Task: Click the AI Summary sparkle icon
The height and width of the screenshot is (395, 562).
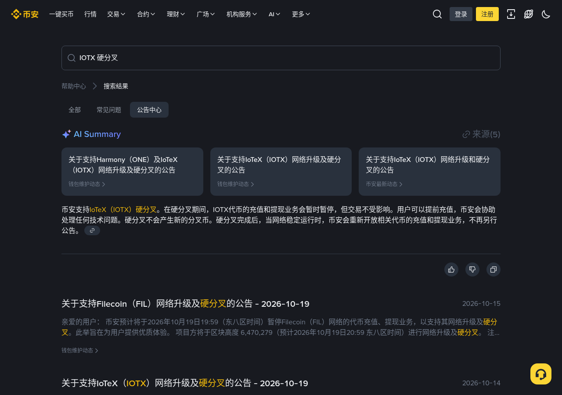Action: tap(66, 134)
